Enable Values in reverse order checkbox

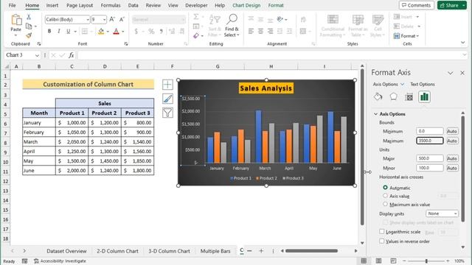coord(382,241)
